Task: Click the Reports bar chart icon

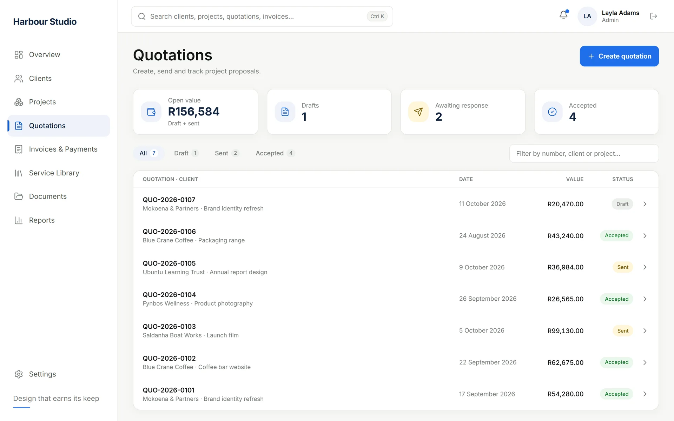Action: pos(19,220)
